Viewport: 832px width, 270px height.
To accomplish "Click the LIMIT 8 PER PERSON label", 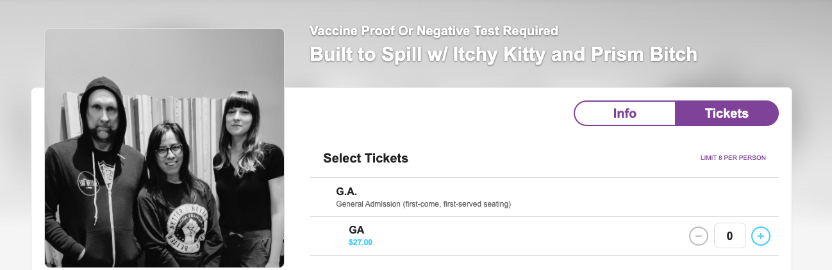I will [x=733, y=158].
